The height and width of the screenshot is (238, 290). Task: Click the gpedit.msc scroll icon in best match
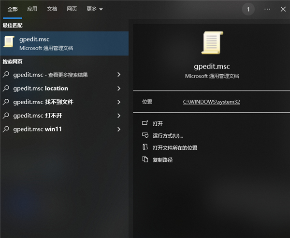click(9, 42)
